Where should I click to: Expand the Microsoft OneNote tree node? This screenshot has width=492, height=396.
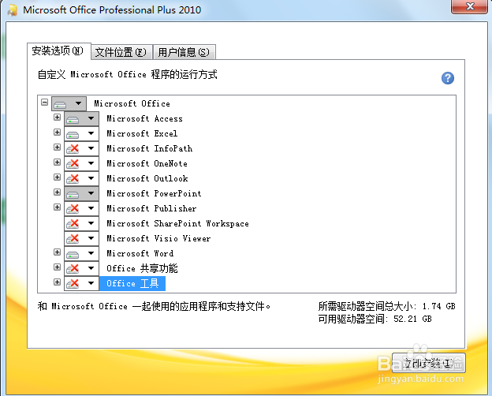[x=57, y=162]
